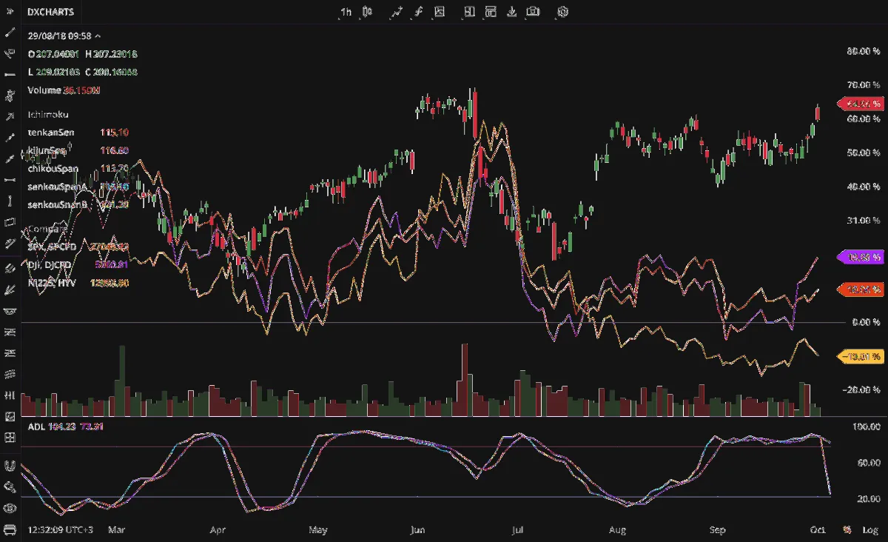Click the NI225 compare instrument row
888x542 pixels.
(x=78, y=283)
